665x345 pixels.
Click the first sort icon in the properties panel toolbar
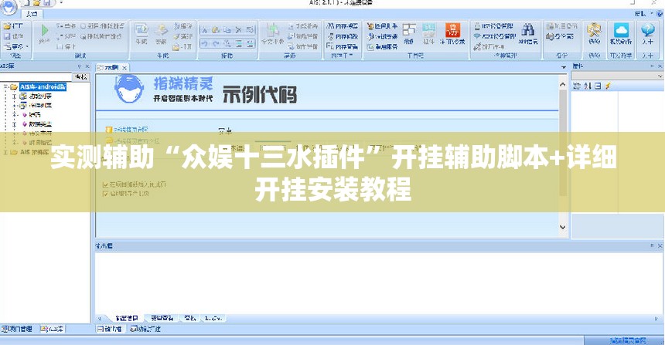(577, 86)
